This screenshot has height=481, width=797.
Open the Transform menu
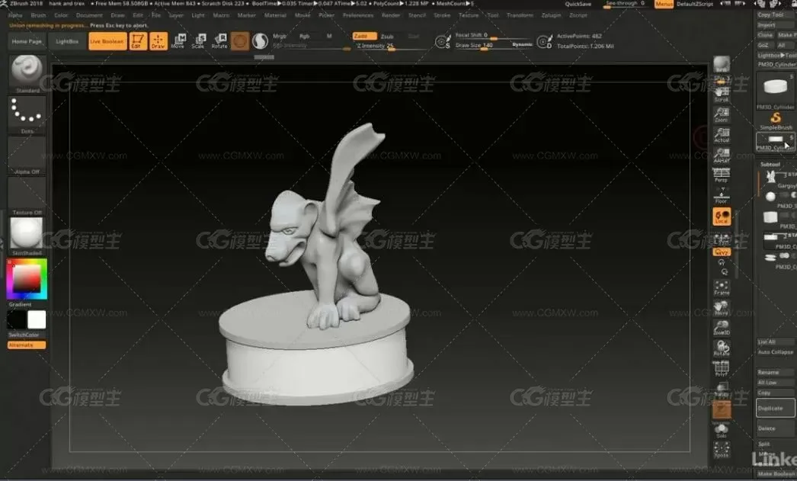click(520, 15)
